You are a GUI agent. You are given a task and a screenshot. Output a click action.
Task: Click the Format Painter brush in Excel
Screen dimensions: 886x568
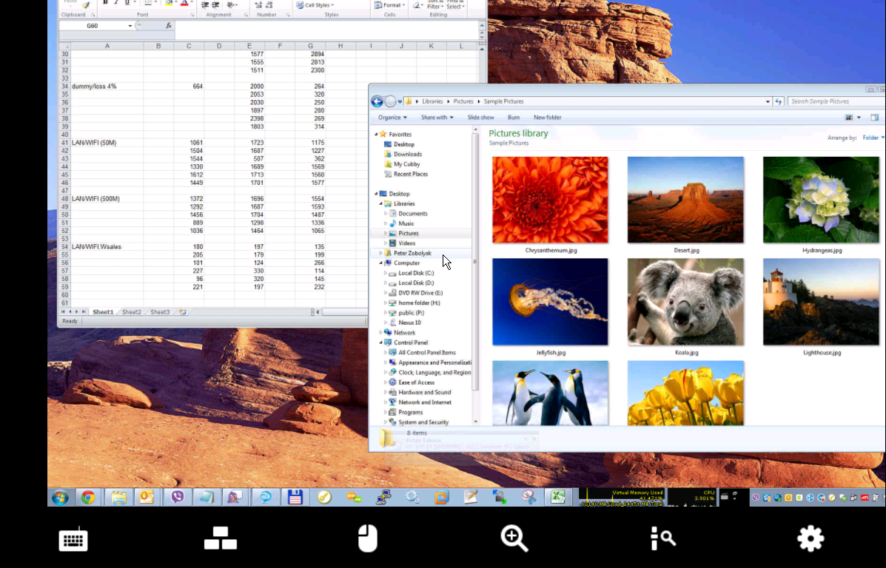coord(86,4)
